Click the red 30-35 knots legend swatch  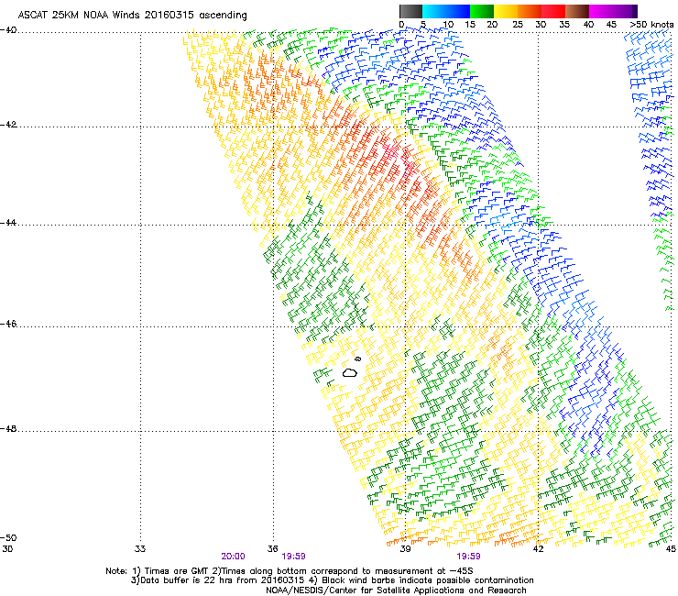(x=553, y=11)
